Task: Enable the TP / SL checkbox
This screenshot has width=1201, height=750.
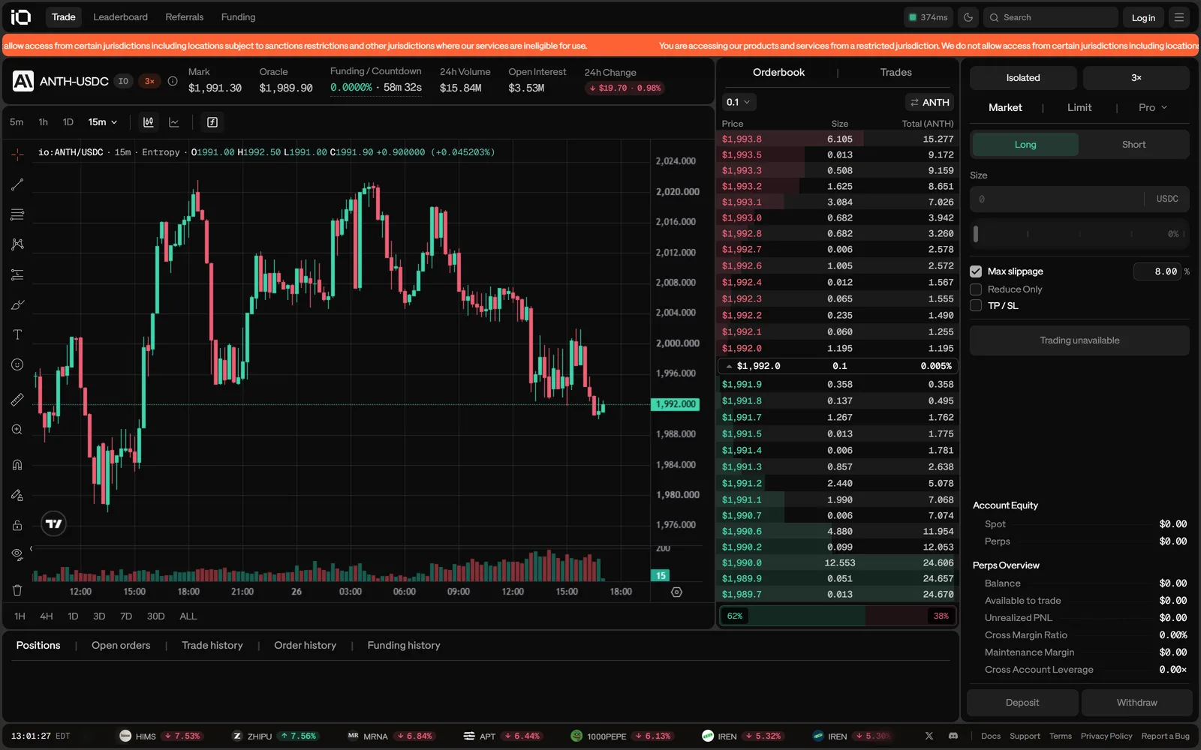Action: click(x=976, y=305)
